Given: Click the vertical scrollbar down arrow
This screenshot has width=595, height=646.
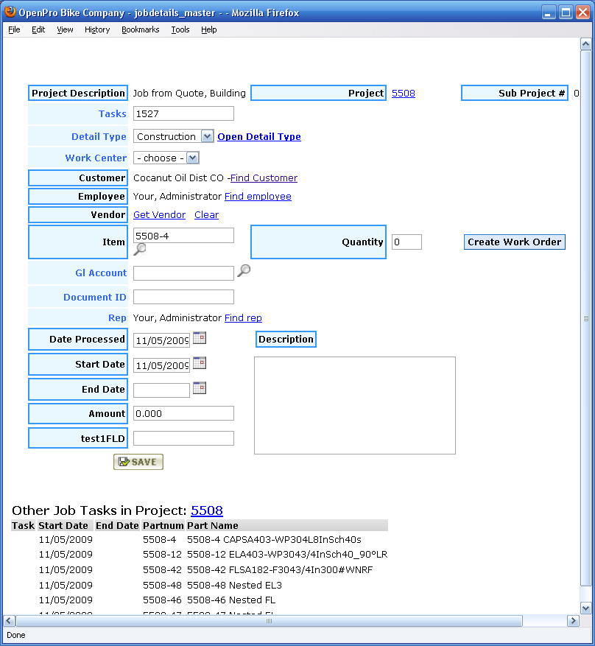Looking at the screenshot, I should [x=586, y=608].
